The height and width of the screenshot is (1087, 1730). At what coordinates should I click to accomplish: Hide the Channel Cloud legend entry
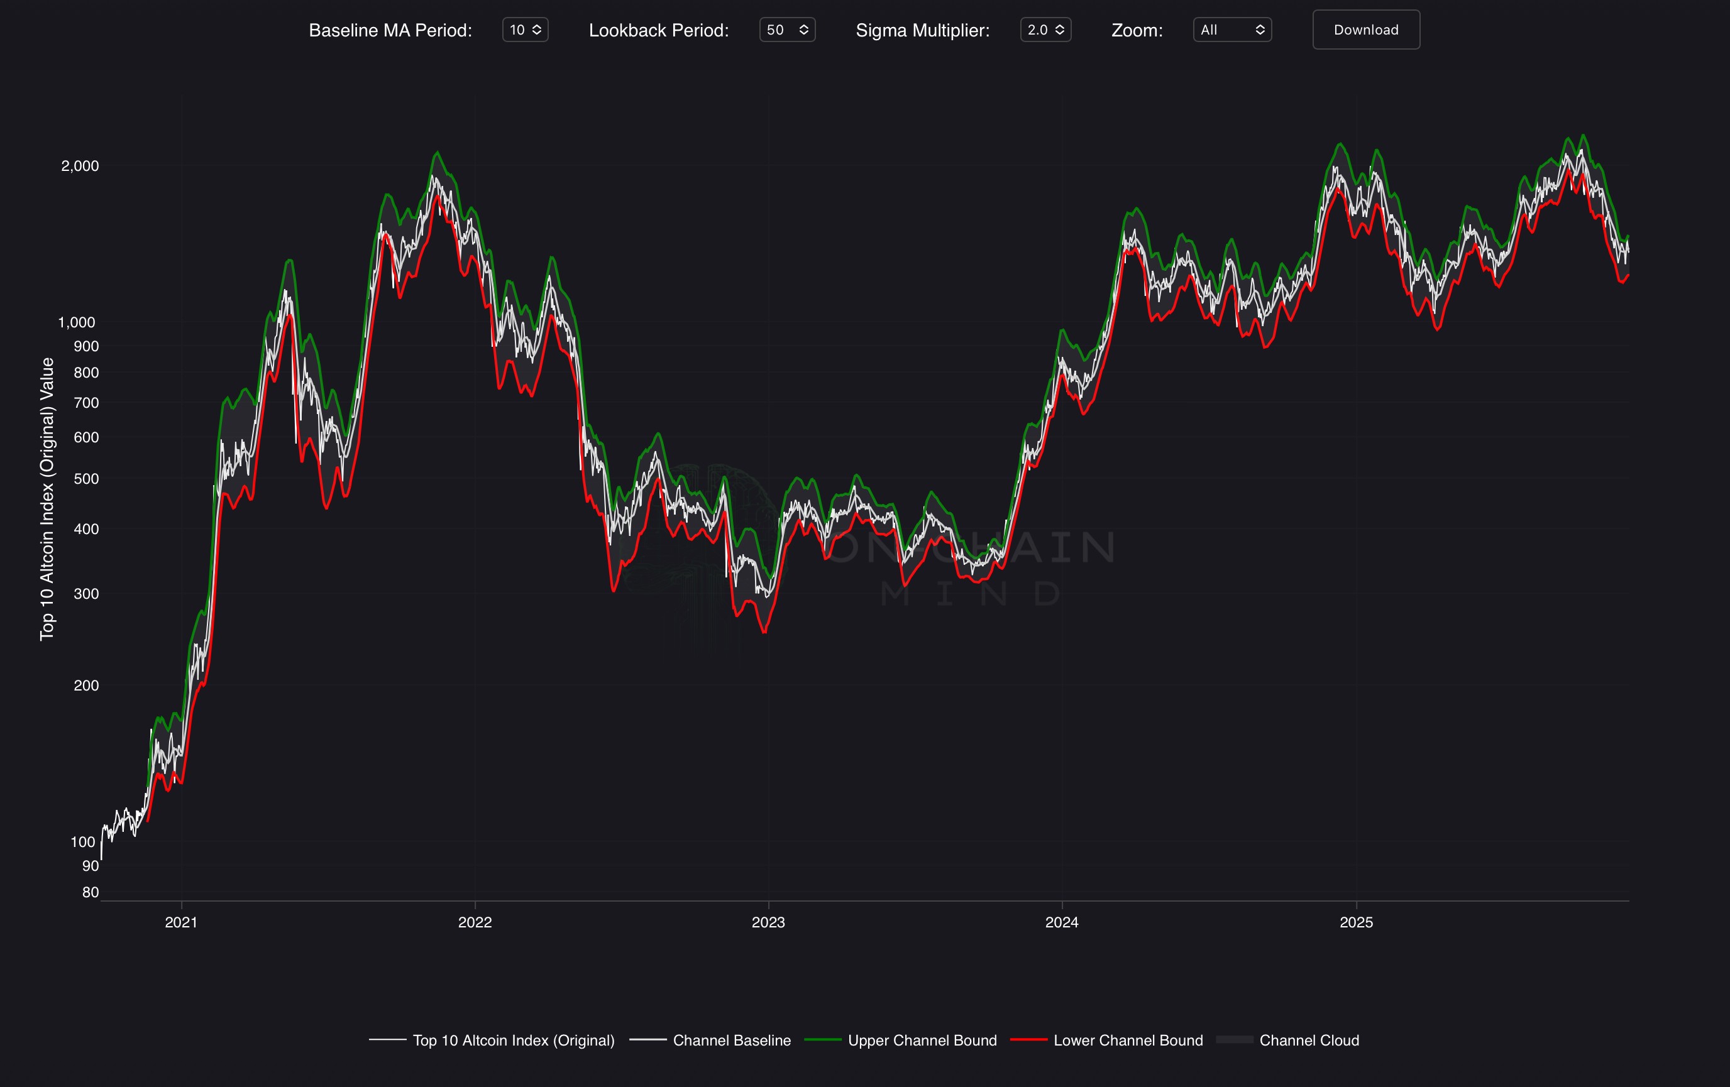coord(1308,1041)
